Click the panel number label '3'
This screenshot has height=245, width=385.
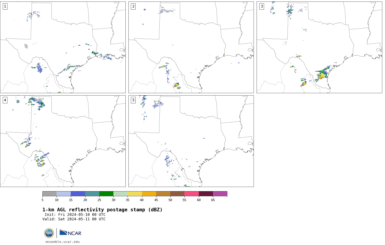pos(261,6)
